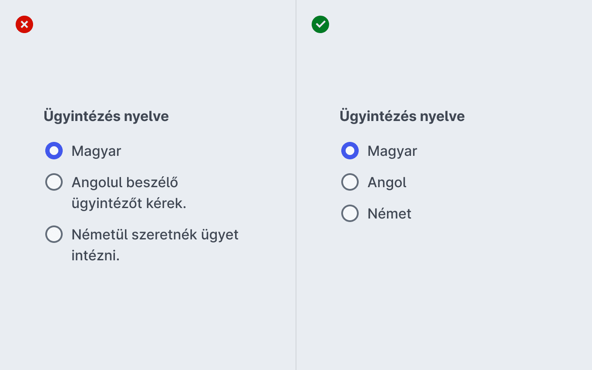Click the red X incorrect-example icon
The image size is (592, 370).
pos(24,24)
